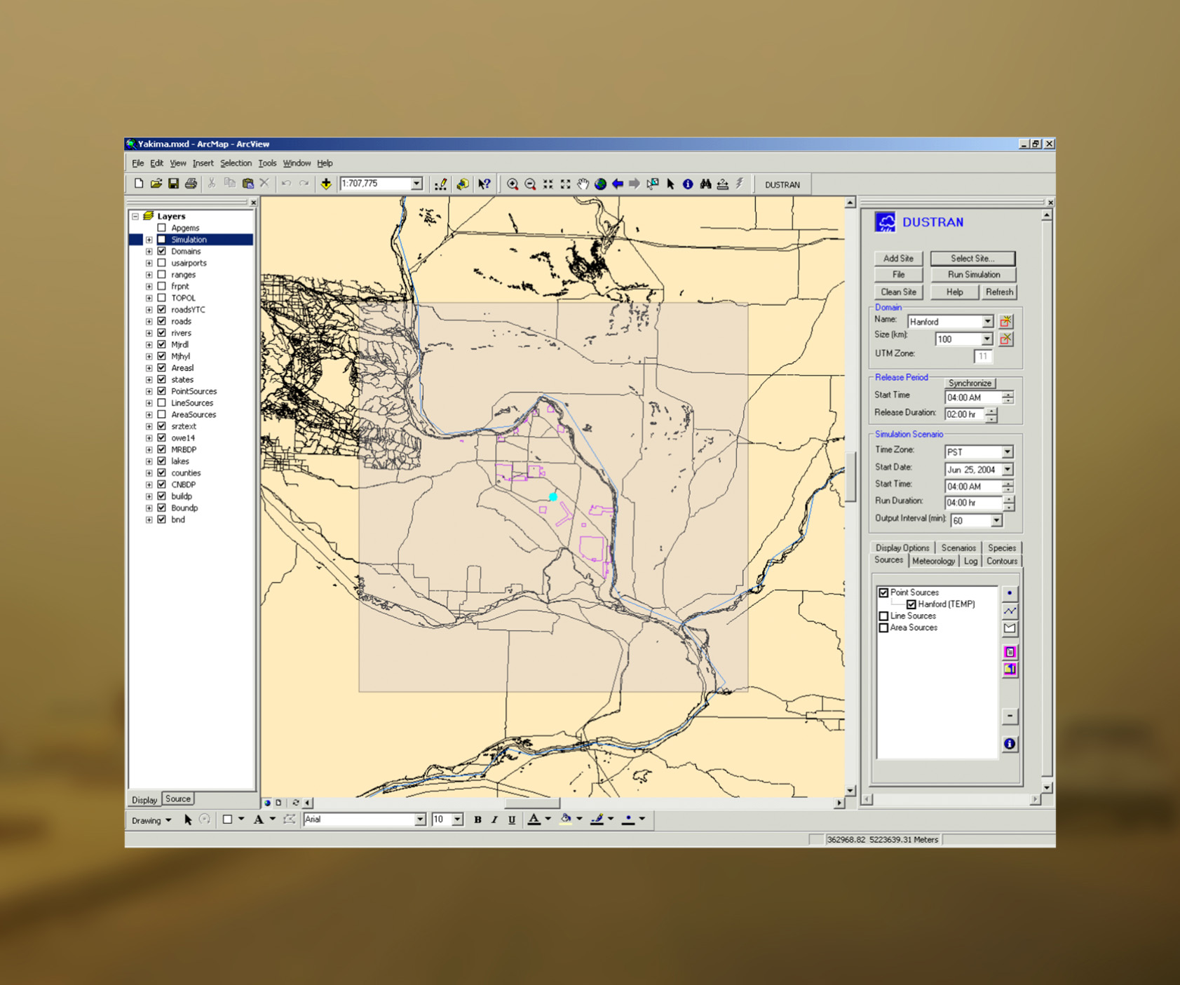Toggle visibility of the Apgems layer
Image resolution: width=1180 pixels, height=985 pixels.
point(162,228)
